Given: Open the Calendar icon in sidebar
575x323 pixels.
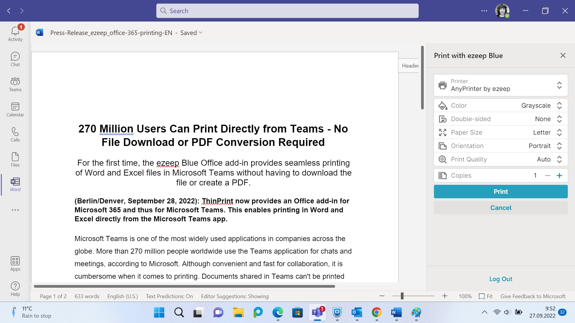Looking at the screenshot, I should click(15, 109).
